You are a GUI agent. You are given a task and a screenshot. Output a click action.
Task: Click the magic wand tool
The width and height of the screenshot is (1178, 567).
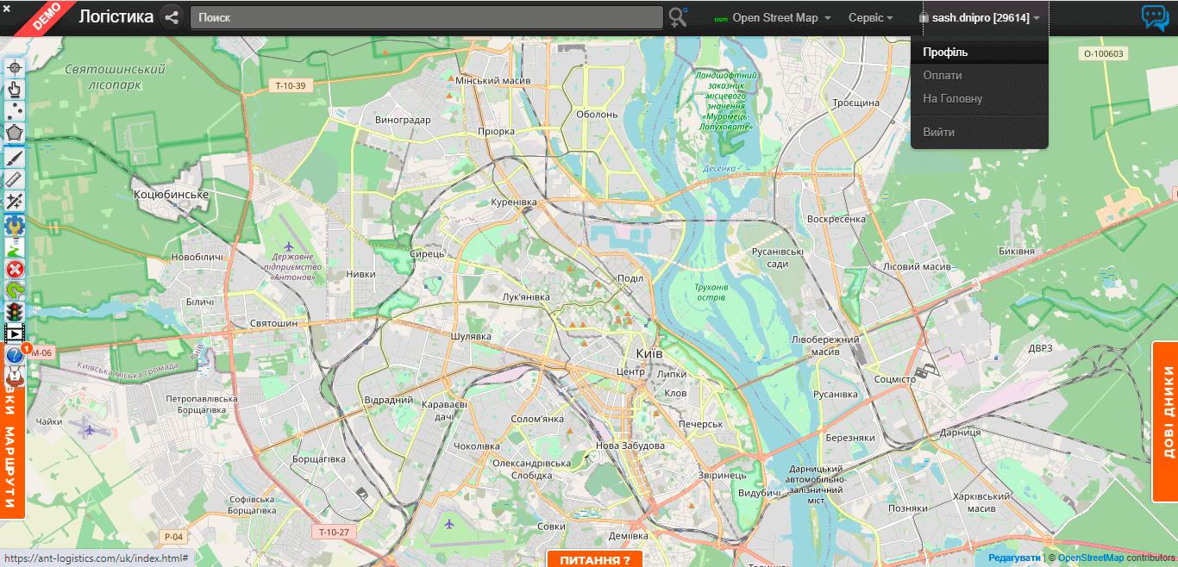click(15, 201)
